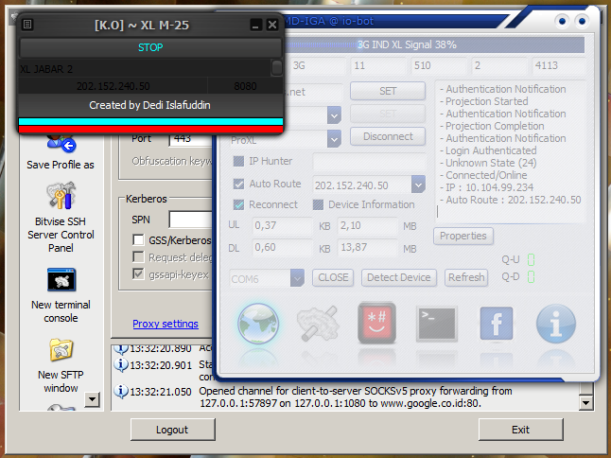Click the red progress bar in K.O window
This screenshot has width=611, height=458.
[x=150, y=130]
